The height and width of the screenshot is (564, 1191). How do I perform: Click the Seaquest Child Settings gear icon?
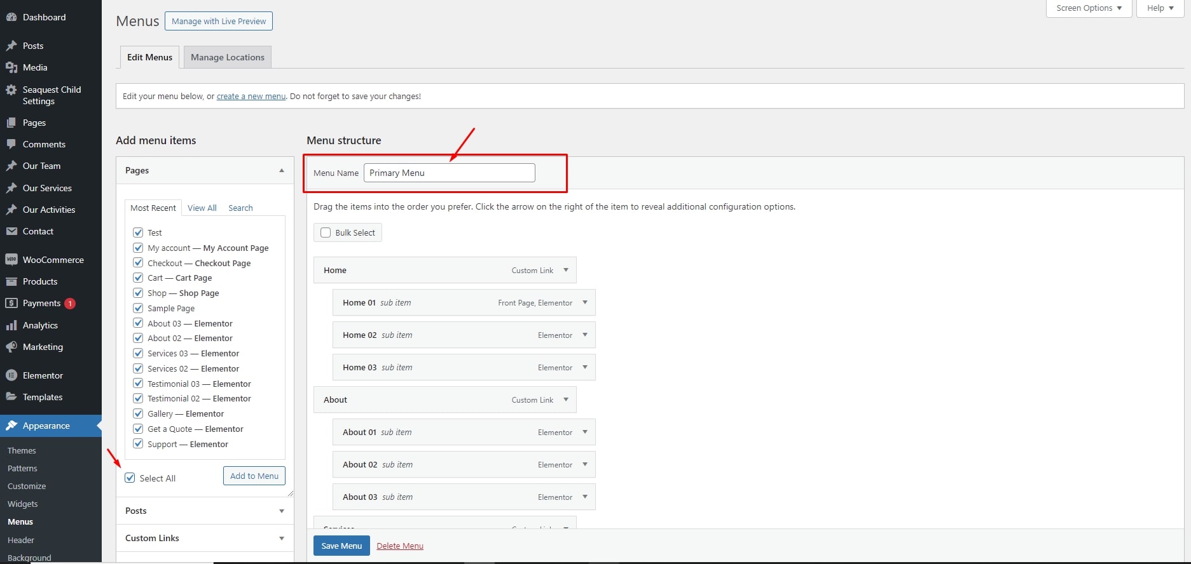(x=11, y=90)
